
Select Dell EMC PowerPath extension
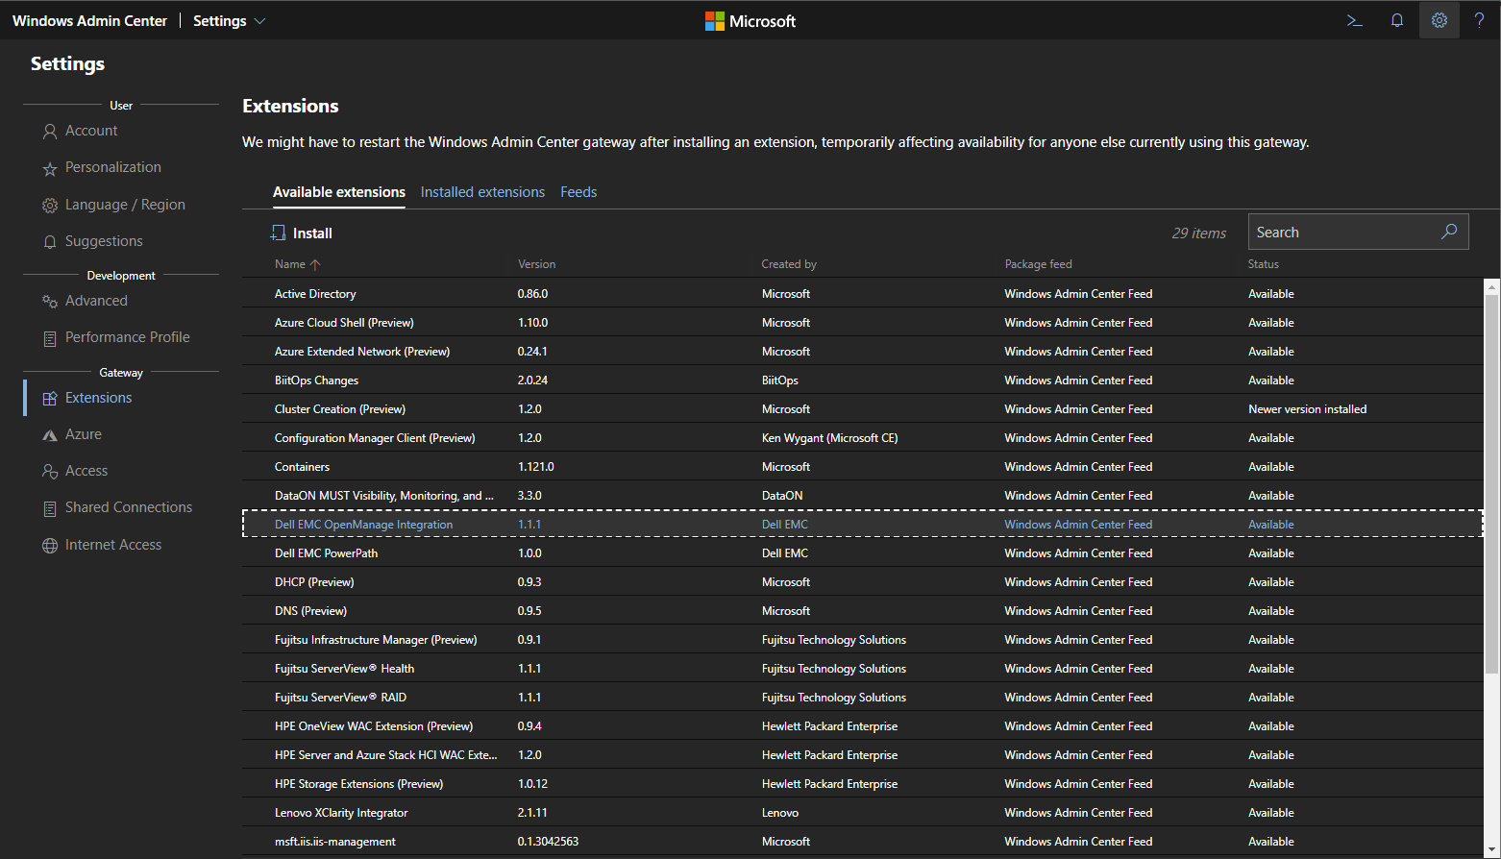coord(863,552)
